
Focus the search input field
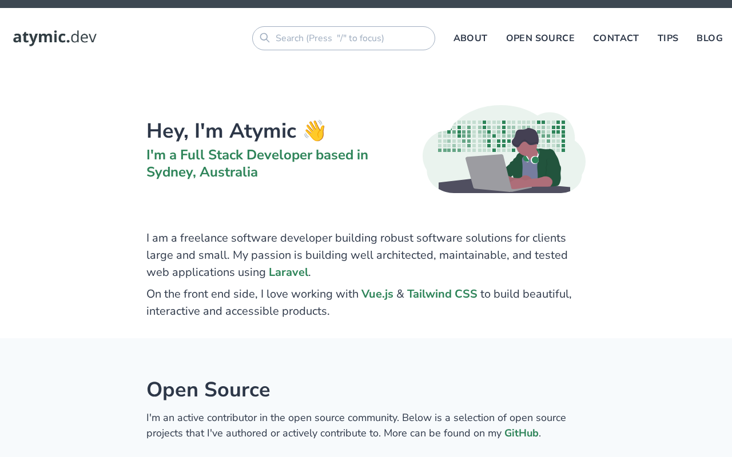tap(349, 38)
